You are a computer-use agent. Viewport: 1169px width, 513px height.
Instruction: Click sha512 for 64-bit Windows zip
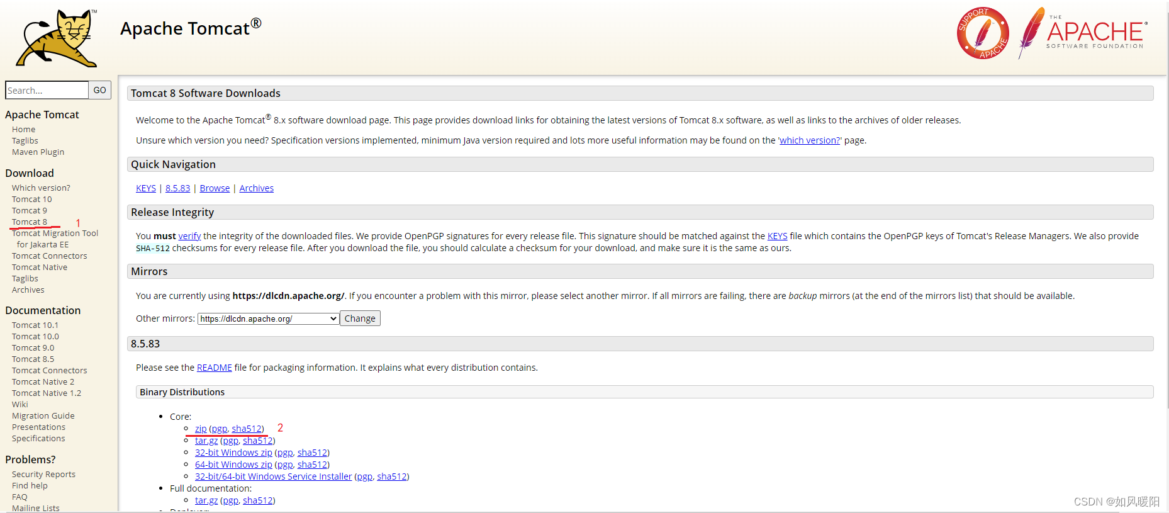pos(313,465)
